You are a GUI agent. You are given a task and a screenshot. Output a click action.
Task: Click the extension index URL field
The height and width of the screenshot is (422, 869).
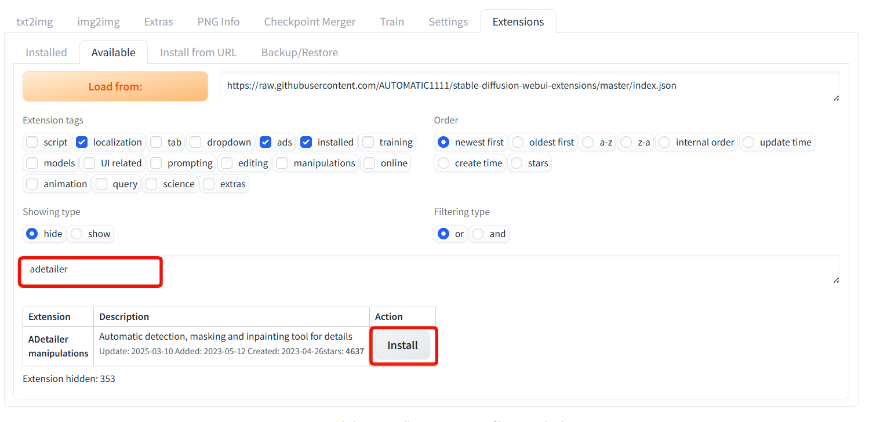click(528, 86)
